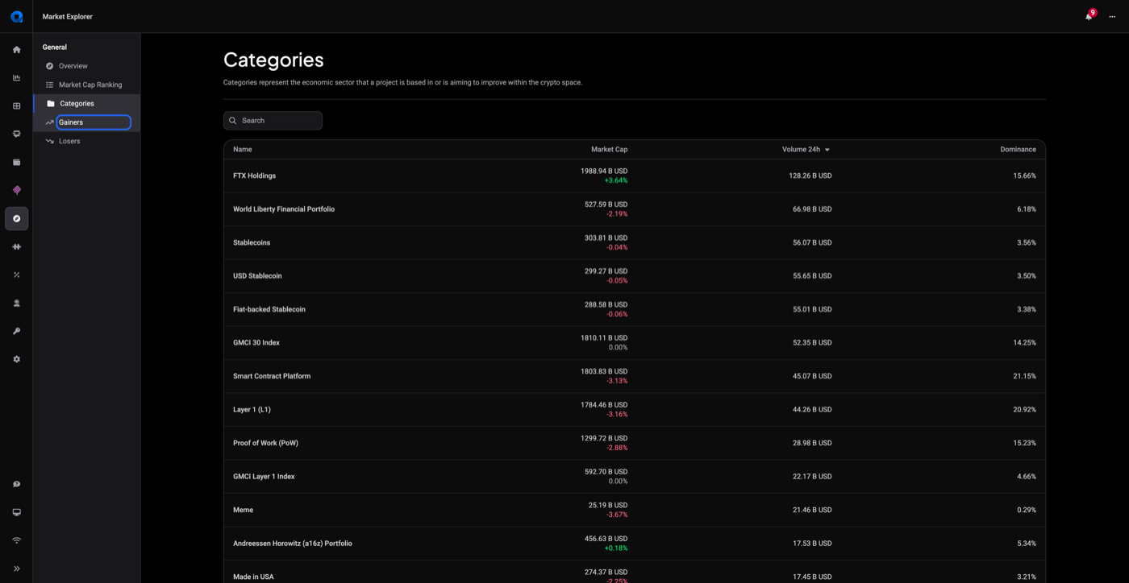The width and height of the screenshot is (1129, 583).
Task: Click the upward trend icon beside Gainers
Action: (50, 122)
